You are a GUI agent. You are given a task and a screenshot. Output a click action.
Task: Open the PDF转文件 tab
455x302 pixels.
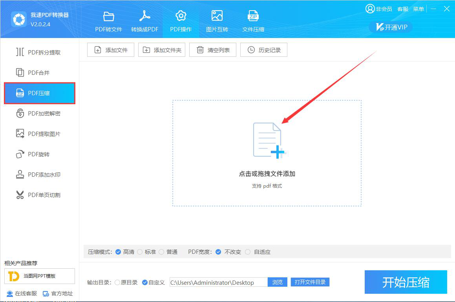[x=108, y=22]
